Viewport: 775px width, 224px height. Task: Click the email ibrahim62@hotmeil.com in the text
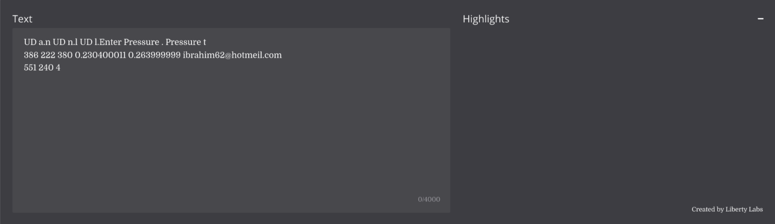(x=232, y=55)
